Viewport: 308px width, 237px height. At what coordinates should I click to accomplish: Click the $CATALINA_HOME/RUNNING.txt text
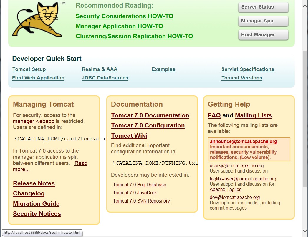coord(155,163)
